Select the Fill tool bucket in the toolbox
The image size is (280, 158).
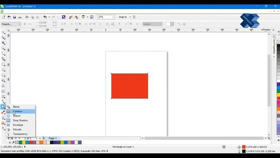click(3, 123)
